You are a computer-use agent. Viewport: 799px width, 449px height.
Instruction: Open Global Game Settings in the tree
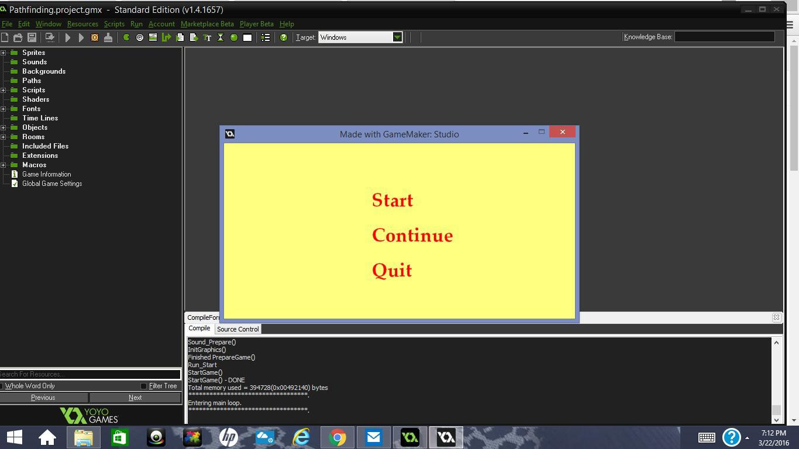coord(52,184)
